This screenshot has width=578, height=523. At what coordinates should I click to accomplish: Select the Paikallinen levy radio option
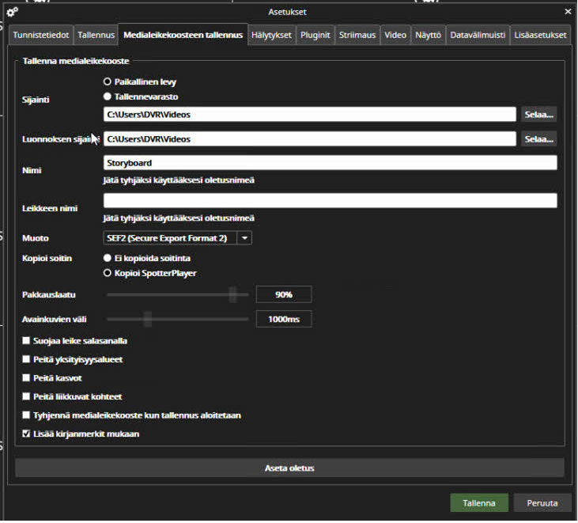click(x=108, y=81)
